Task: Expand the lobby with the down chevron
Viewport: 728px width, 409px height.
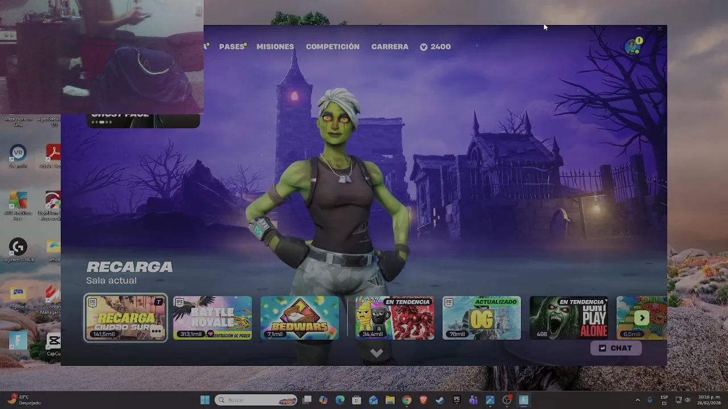Action: click(x=377, y=353)
